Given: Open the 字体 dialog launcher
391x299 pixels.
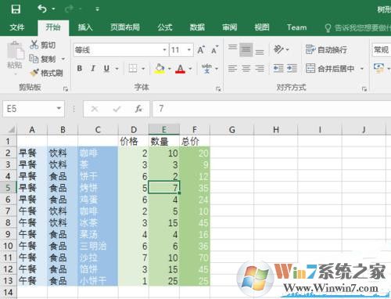Looking at the screenshot, I should click(x=218, y=89).
